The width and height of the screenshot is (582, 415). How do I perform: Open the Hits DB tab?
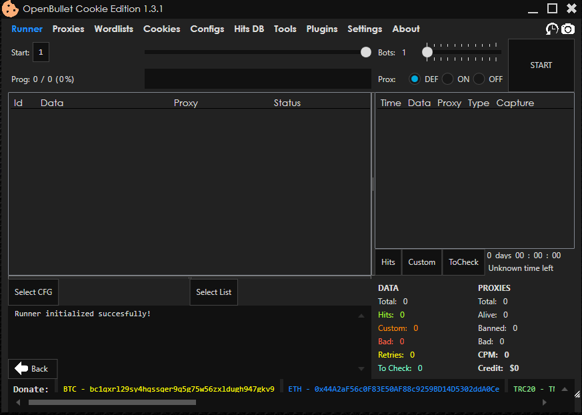[249, 29]
